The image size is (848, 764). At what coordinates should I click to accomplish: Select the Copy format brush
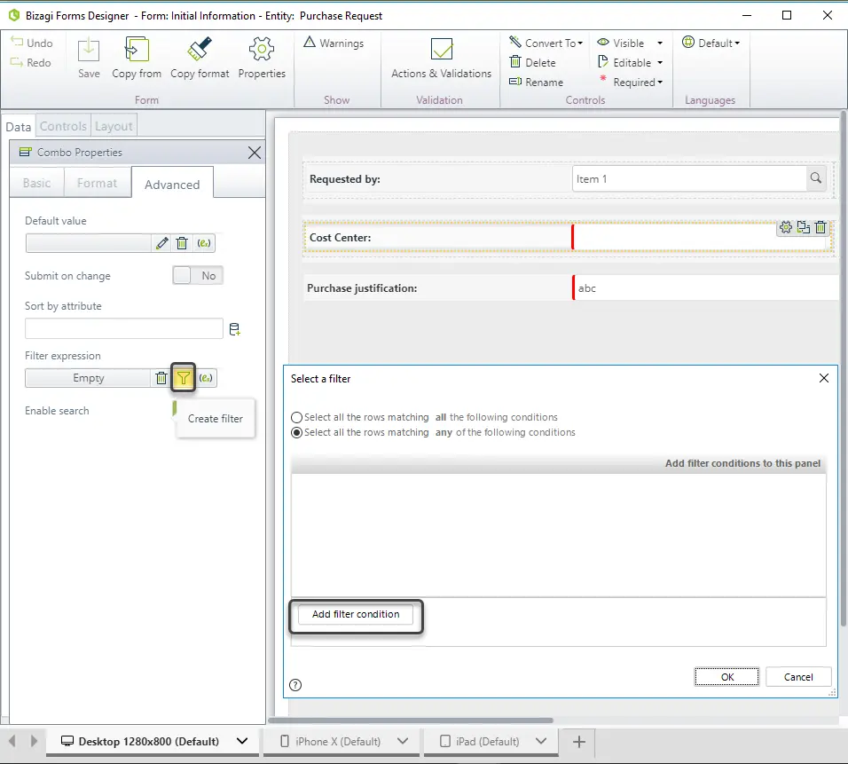(200, 58)
